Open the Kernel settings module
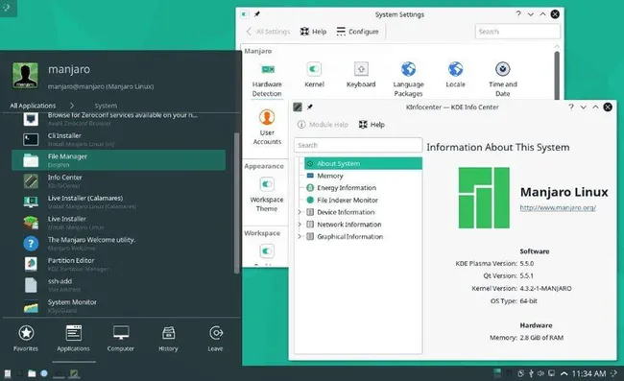The height and width of the screenshot is (381, 624). (314, 75)
